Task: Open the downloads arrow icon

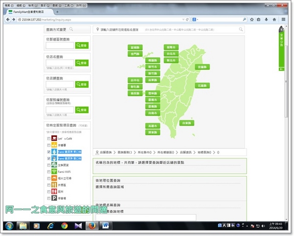Action: click(x=266, y=20)
